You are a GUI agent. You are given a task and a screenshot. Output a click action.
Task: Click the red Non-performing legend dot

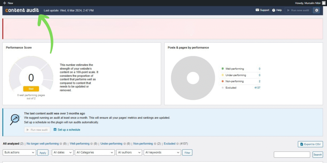click(x=223, y=81)
